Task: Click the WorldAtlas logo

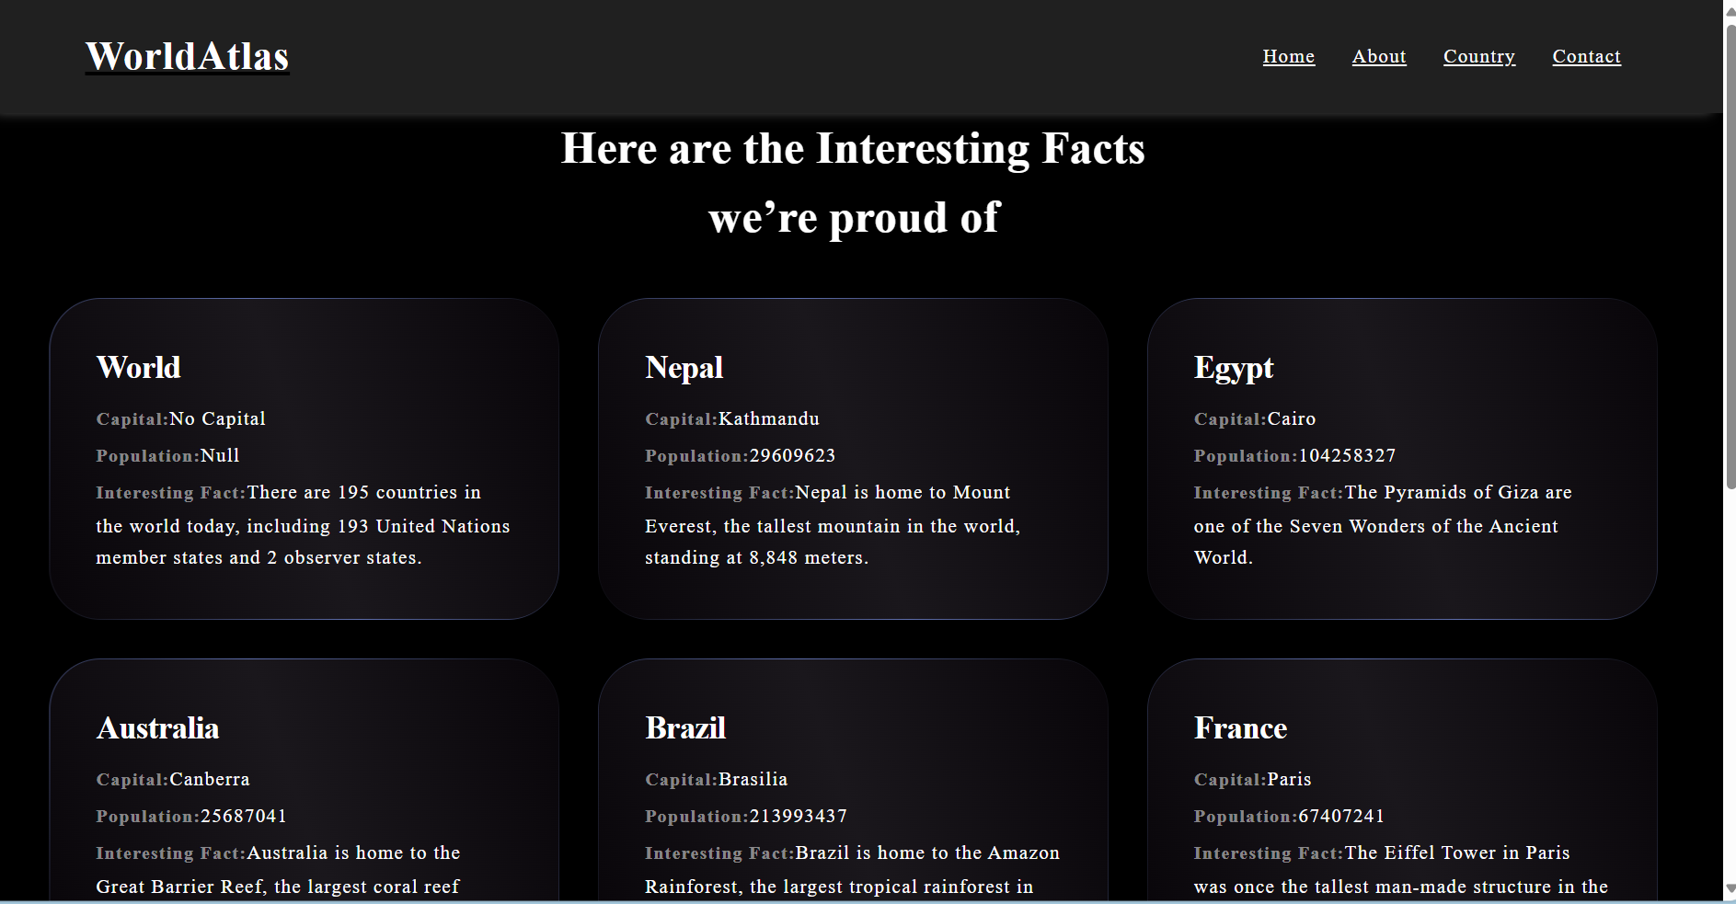Action: click(x=187, y=56)
